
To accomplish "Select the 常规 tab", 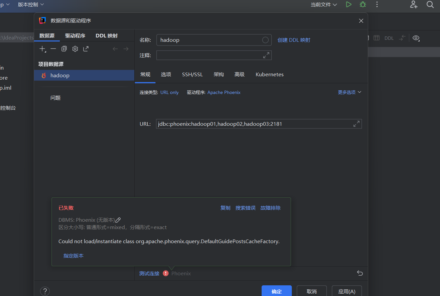I will tap(145, 75).
